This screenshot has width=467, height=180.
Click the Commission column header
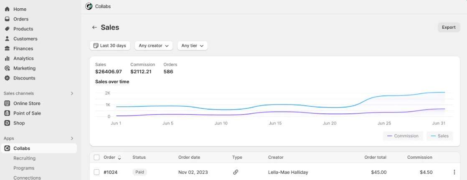coord(420,157)
